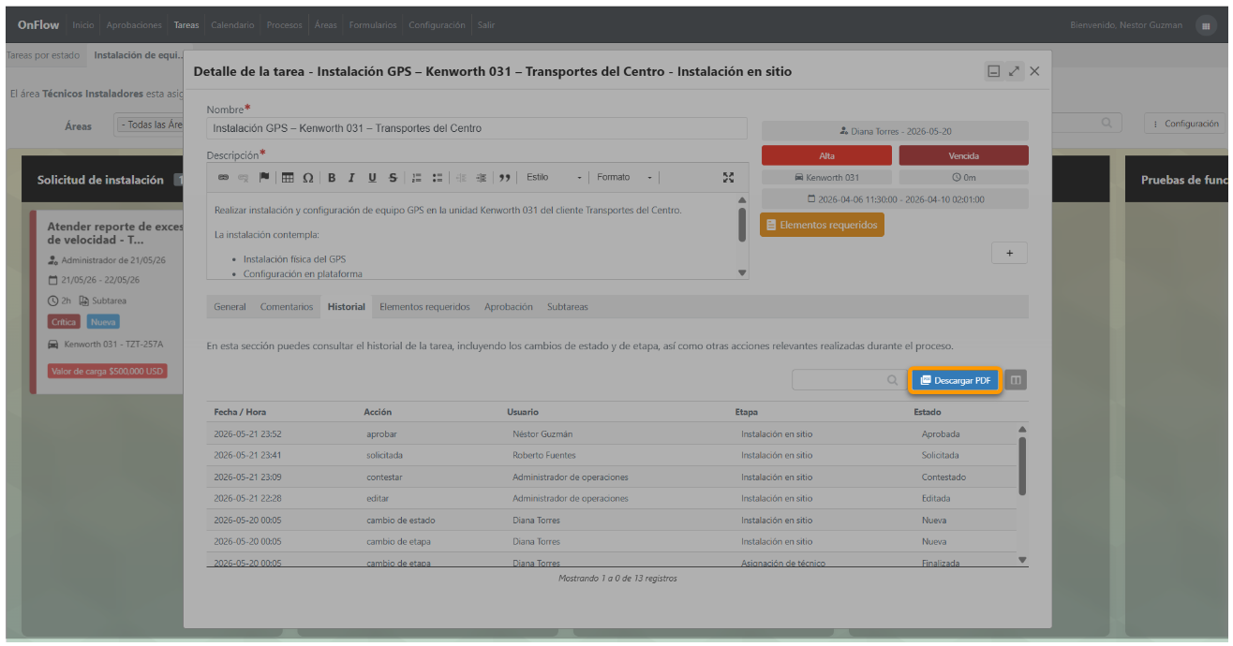Open the Subtareas tab

coord(568,307)
